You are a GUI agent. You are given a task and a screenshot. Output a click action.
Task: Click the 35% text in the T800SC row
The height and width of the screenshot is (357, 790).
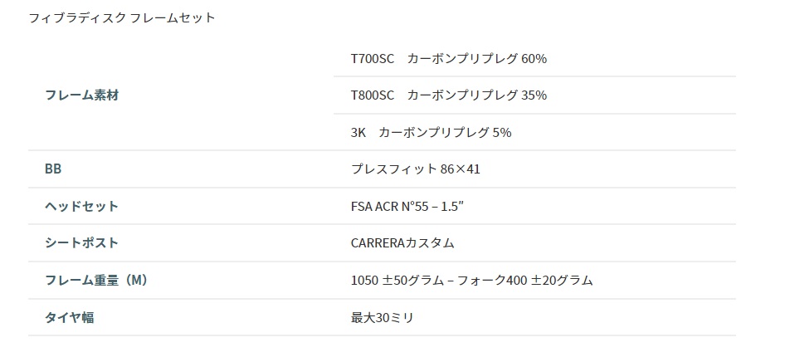click(534, 95)
